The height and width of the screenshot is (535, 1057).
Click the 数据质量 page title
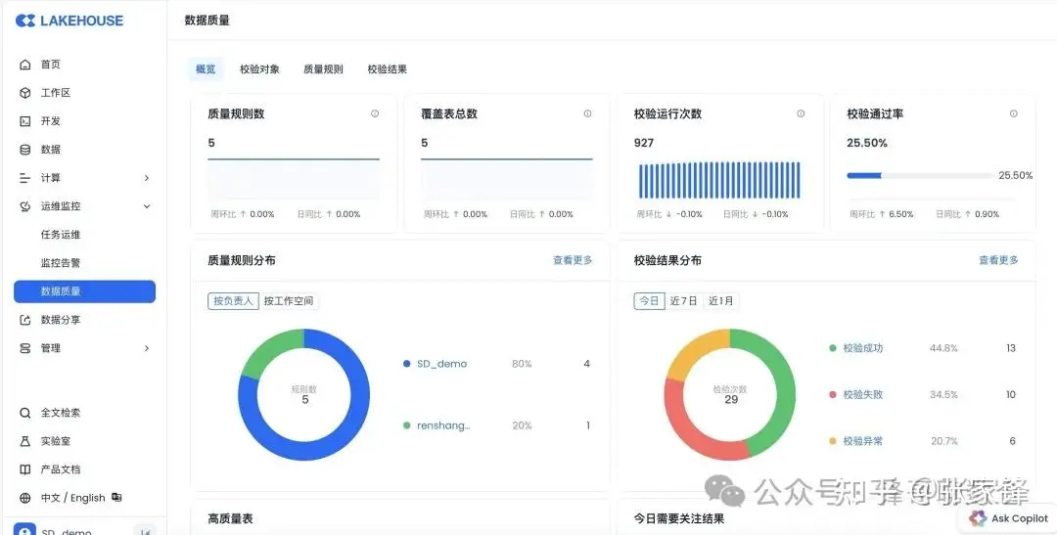[x=207, y=21]
